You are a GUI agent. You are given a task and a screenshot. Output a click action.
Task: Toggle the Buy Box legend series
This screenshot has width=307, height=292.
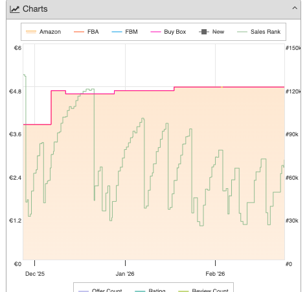(168, 32)
